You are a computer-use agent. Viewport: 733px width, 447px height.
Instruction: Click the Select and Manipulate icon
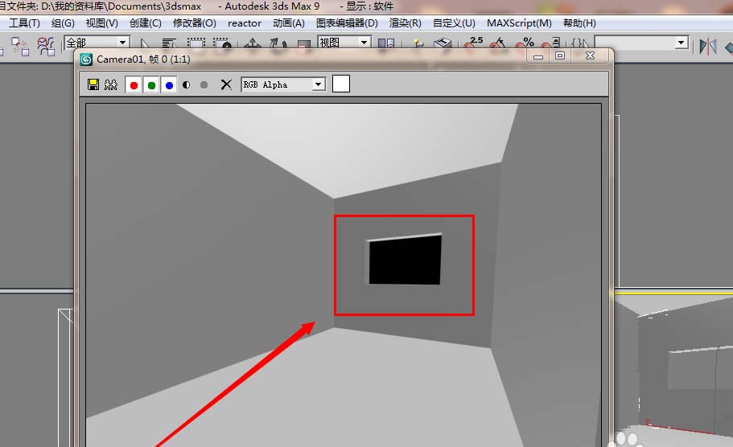tap(418, 44)
